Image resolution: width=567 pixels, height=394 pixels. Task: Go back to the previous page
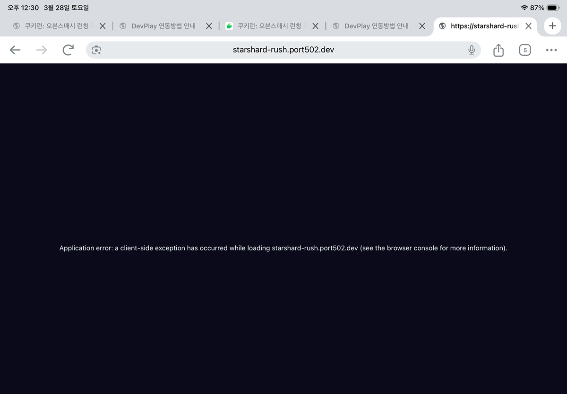click(x=15, y=50)
